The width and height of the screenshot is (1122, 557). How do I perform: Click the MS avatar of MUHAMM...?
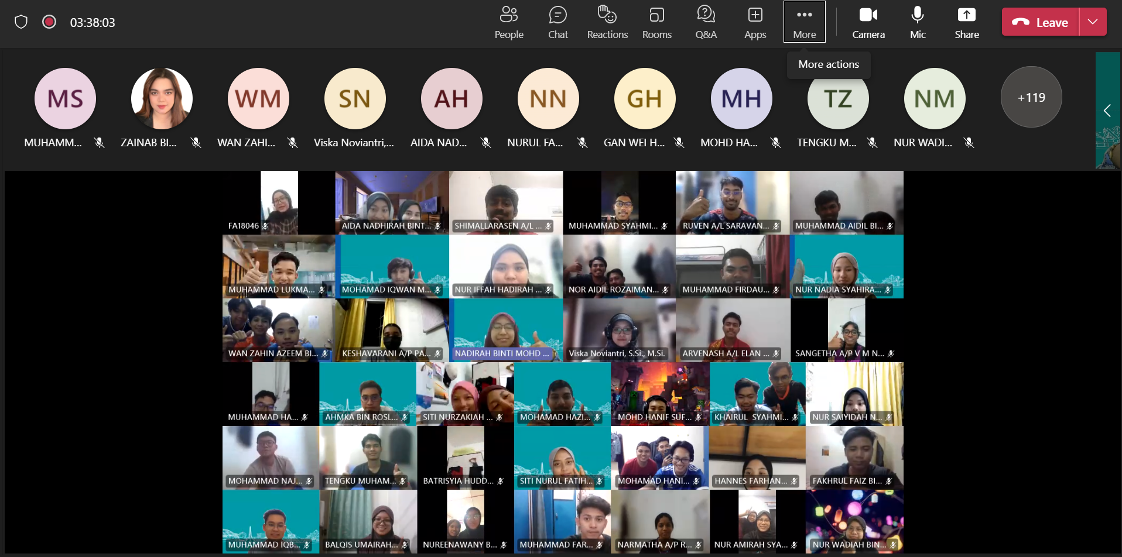tap(65, 98)
